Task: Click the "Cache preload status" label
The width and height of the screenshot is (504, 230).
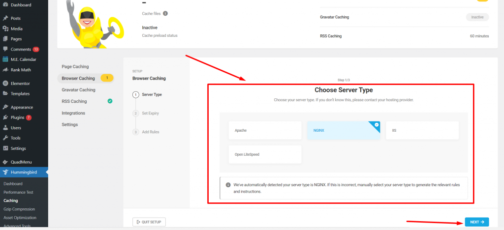Action: [160, 35]
